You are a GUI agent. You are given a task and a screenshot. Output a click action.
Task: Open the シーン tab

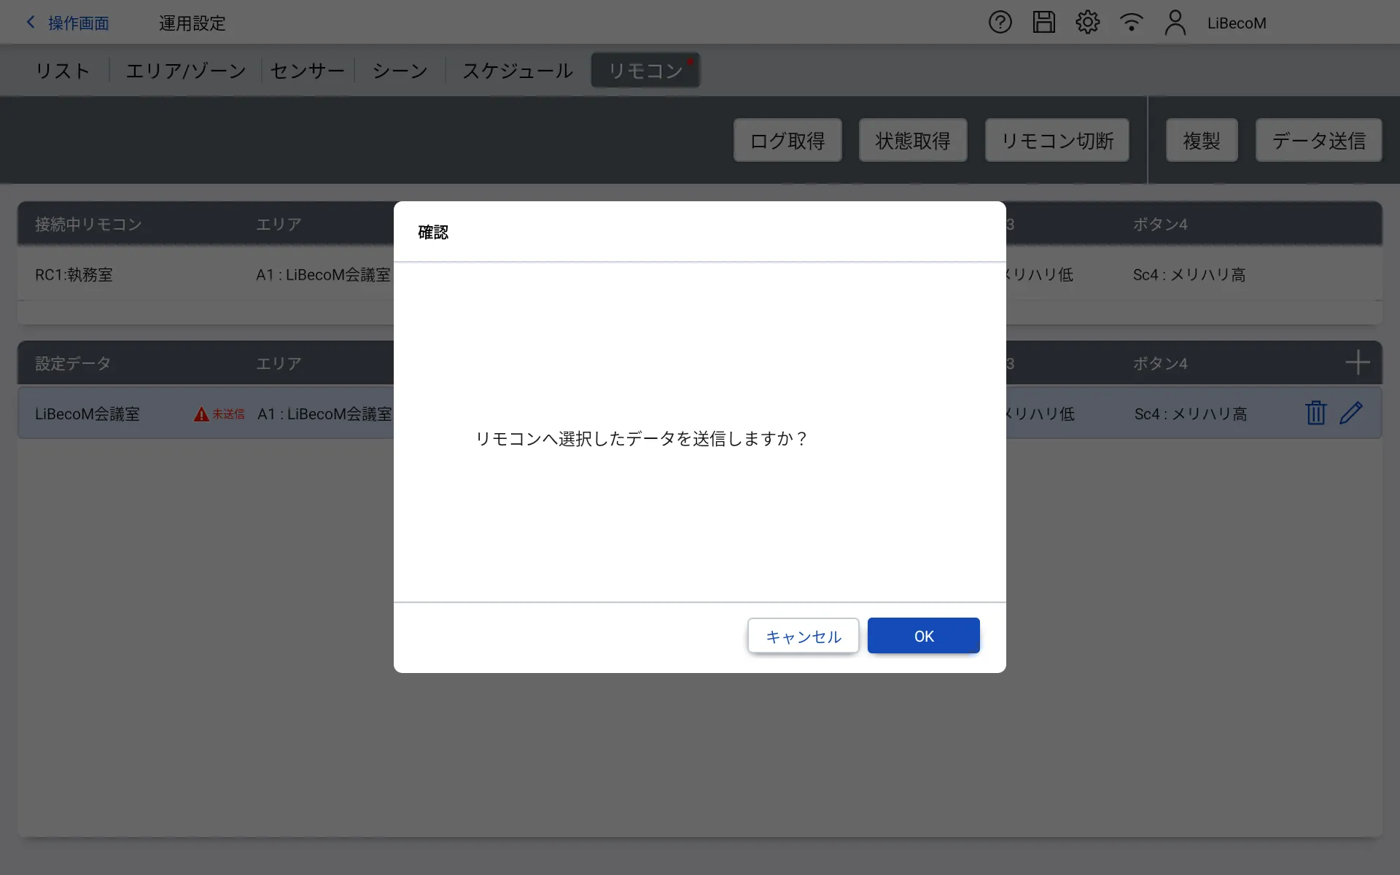400,71
